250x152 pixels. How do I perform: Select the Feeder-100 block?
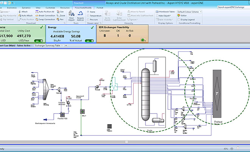(62, 115)
